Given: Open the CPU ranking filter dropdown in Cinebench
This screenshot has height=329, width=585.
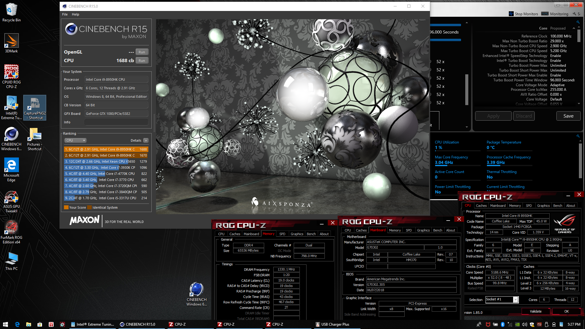Looking at the screenshot, I should point(76,140).
